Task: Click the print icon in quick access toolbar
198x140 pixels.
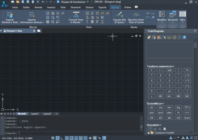Action: click(33, 2)
